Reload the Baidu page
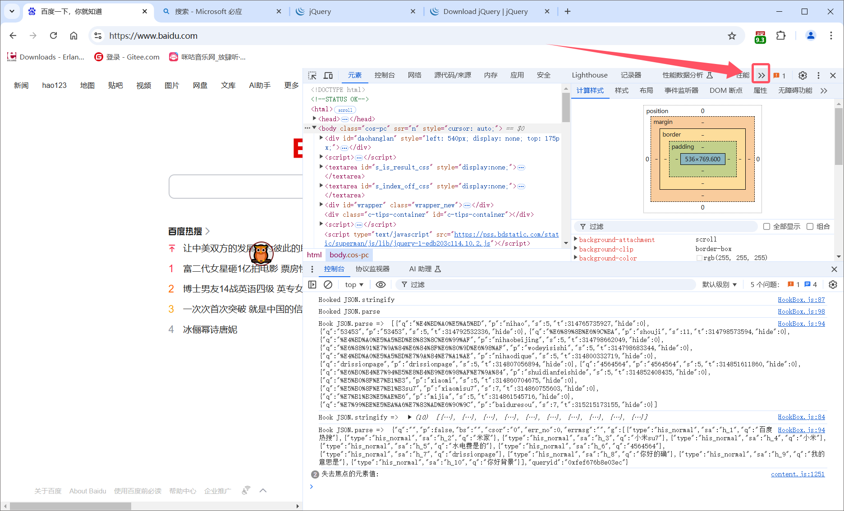844x511 pixels. (53, 36)
